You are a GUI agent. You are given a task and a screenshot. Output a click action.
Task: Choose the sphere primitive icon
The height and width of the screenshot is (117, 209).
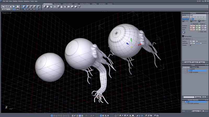coord(48,7)
